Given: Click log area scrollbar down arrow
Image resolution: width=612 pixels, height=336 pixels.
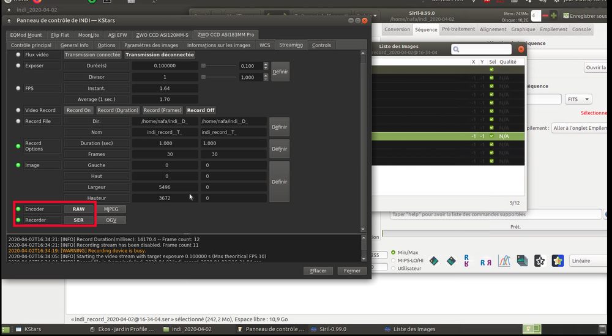Looking at the screenshot, I should point(364,259).
